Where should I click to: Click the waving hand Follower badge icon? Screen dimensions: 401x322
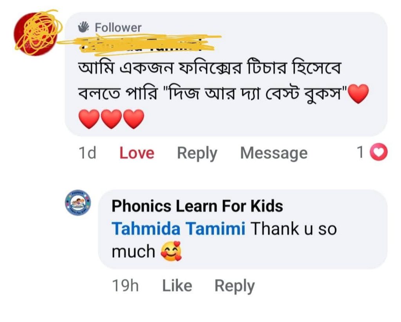point(84,27)
